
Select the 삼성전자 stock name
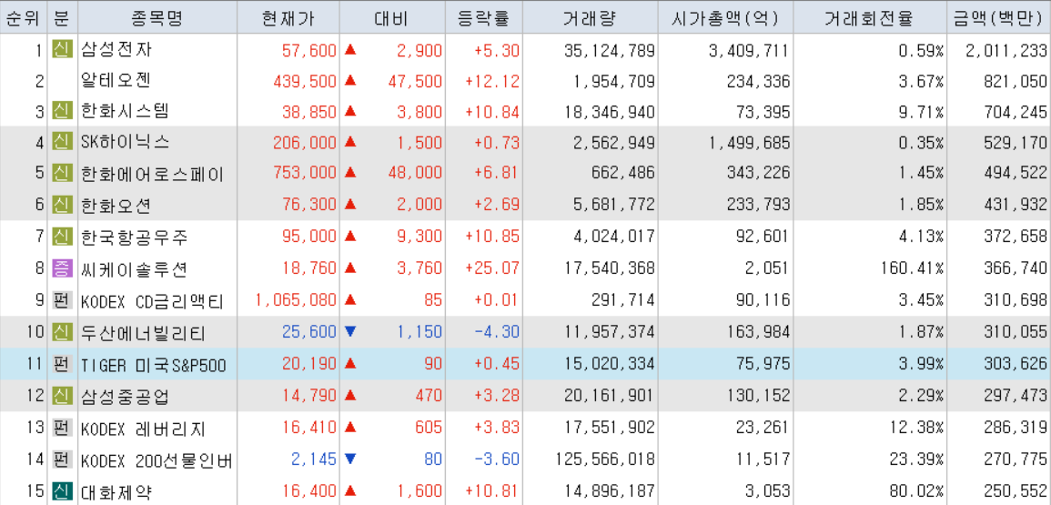[115, 50]
